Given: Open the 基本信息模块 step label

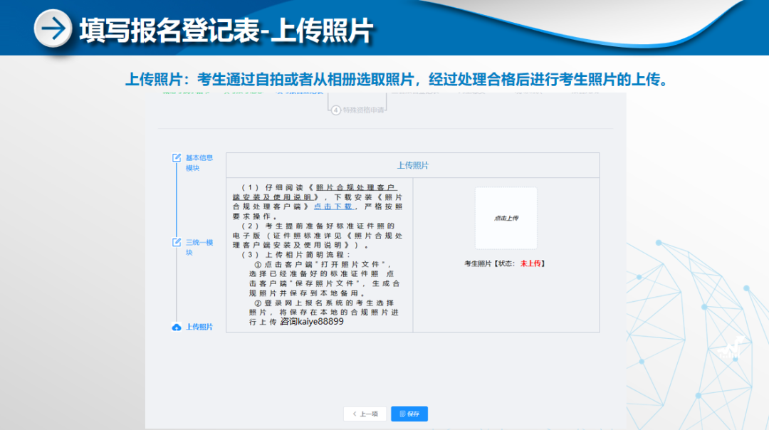Looking at the screenshot, I should pos(199,163).
